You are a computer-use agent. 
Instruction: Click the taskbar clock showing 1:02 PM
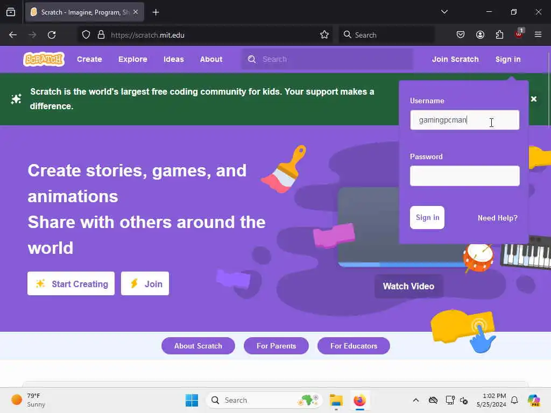(491, 400)
